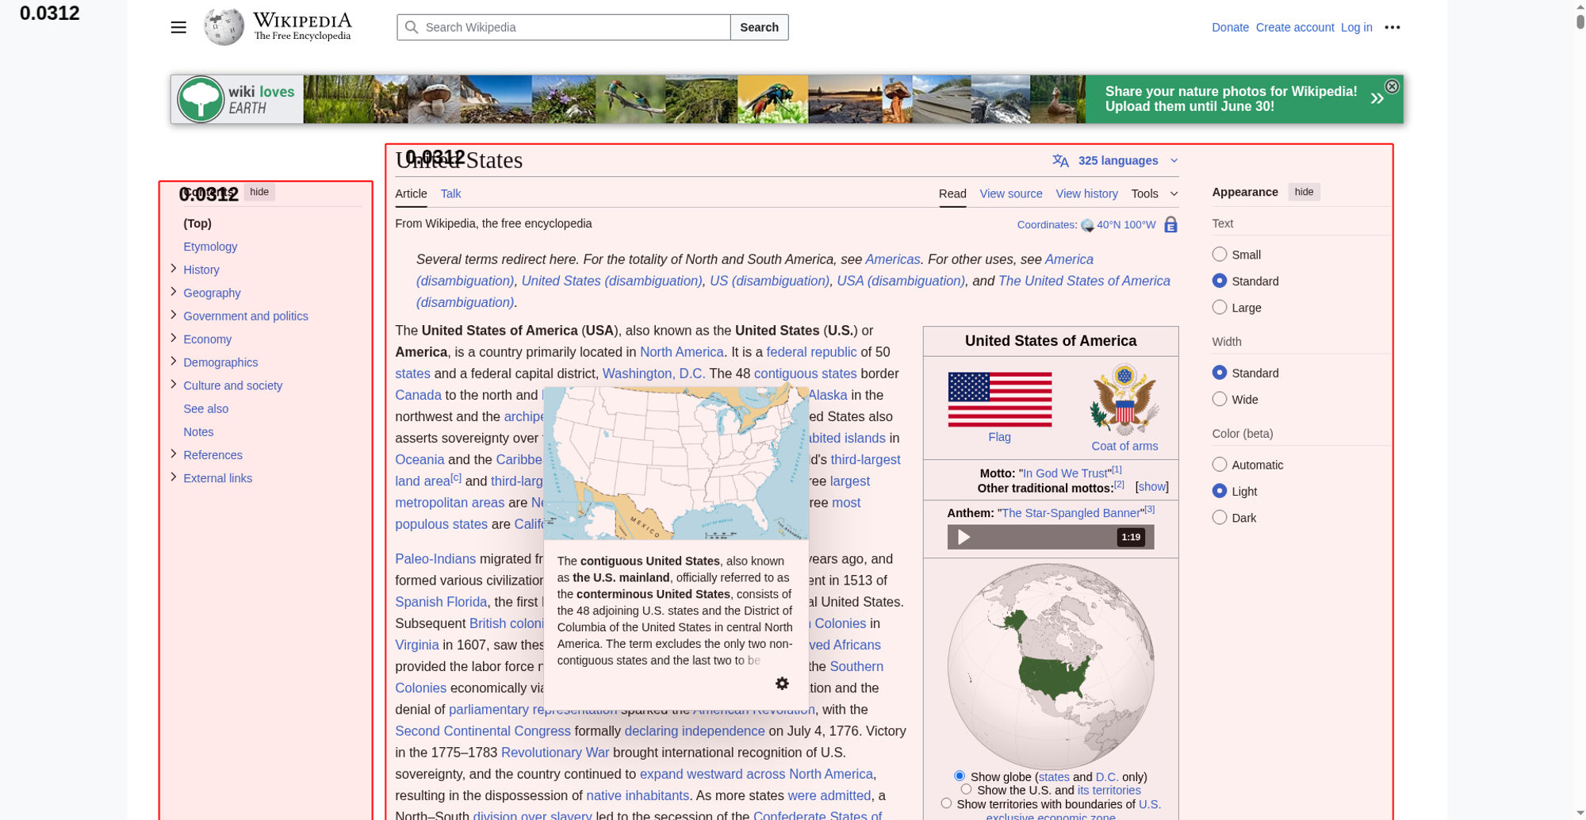1586x820 pixels.
Task: Select the Read tab
Action: 952,194
